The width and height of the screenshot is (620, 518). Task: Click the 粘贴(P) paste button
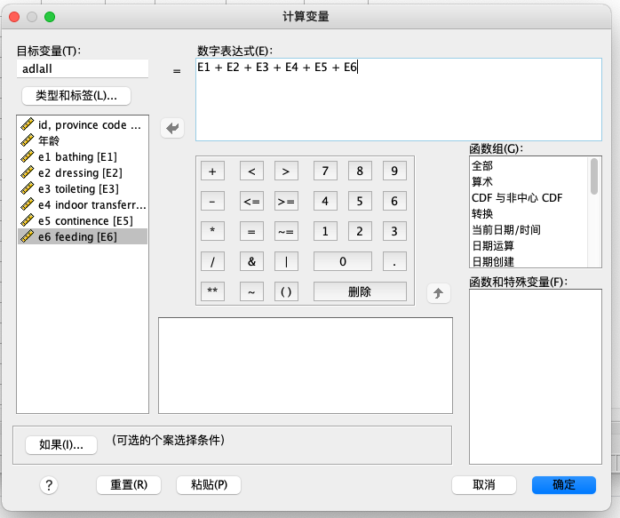pyautogui.click(x=209, y=485)
